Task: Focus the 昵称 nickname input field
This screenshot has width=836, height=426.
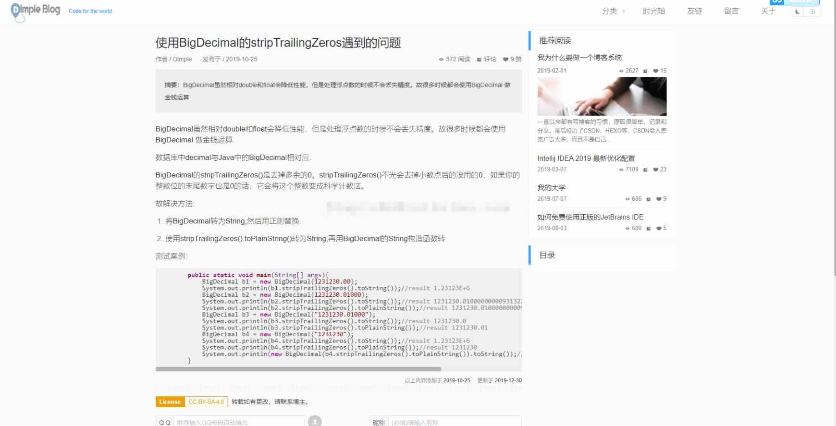Action: (x=454, y=422)
